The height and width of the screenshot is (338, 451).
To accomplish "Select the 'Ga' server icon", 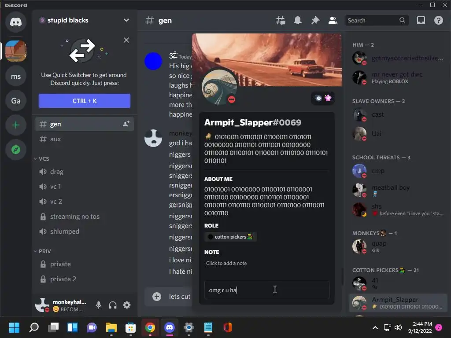I will tap(16, 101).
